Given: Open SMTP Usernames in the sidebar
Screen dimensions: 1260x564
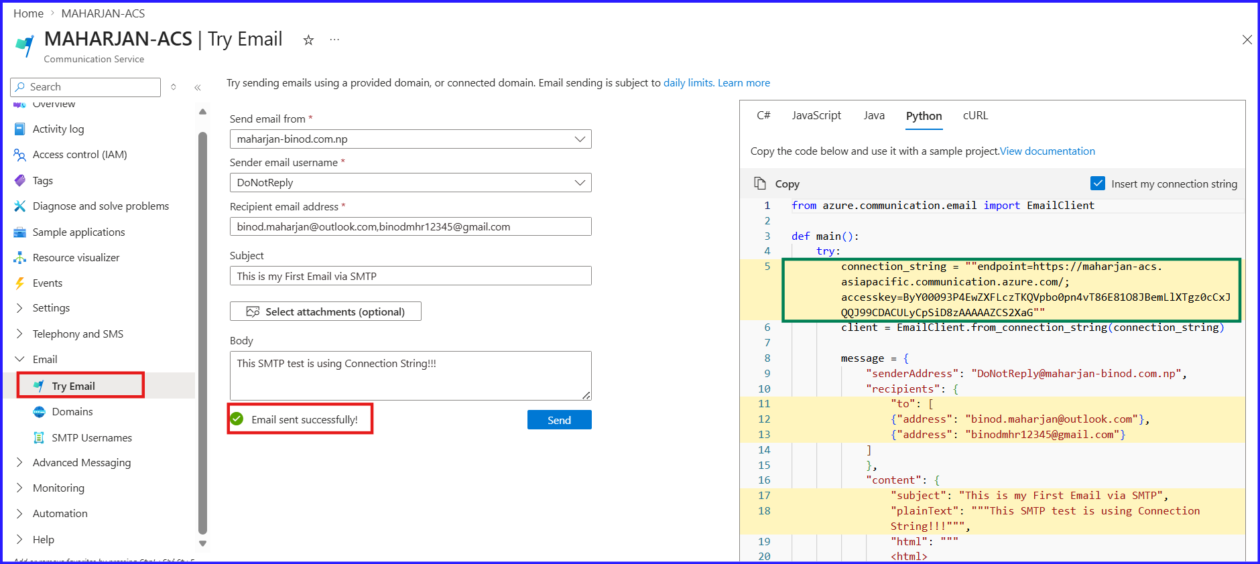Looking at the screenshot, I should click(x=92, y=438).
